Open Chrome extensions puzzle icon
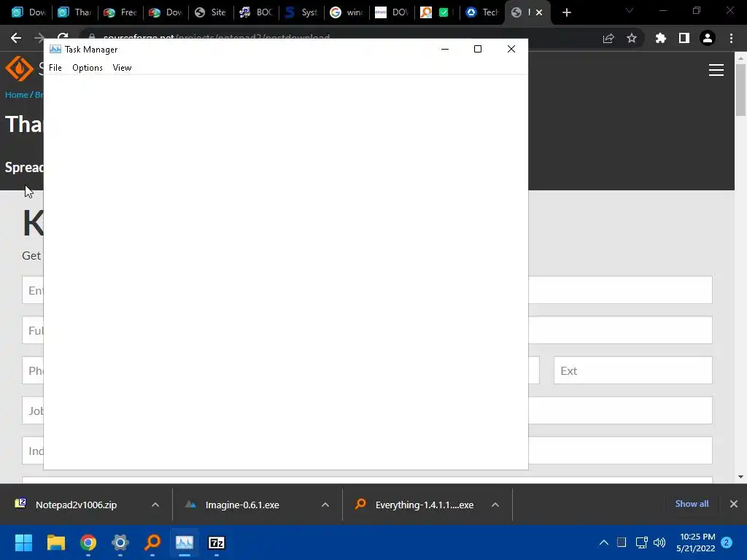The image size is (747, 560). coord(661,38)
